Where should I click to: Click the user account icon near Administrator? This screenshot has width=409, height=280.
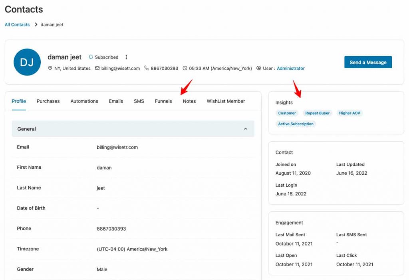click(x=258, y=68)
